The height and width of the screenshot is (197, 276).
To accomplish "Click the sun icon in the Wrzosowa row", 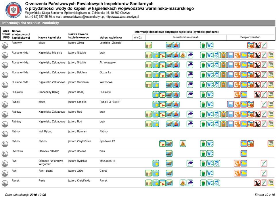I will click(156, 85).
